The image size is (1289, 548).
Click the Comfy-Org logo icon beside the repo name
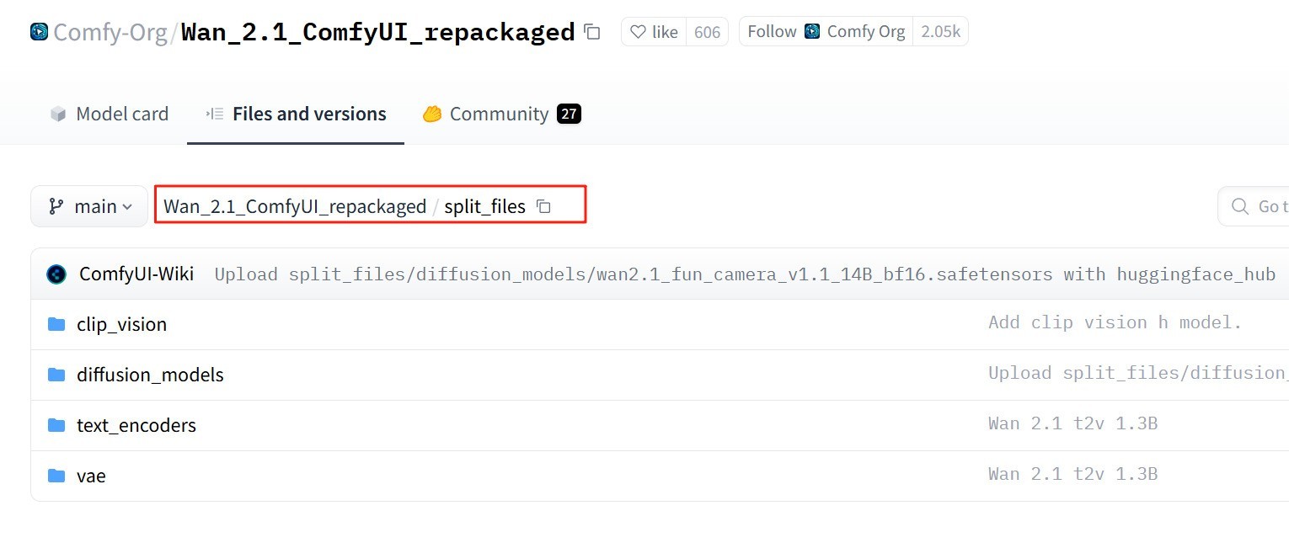pos(39,32)
